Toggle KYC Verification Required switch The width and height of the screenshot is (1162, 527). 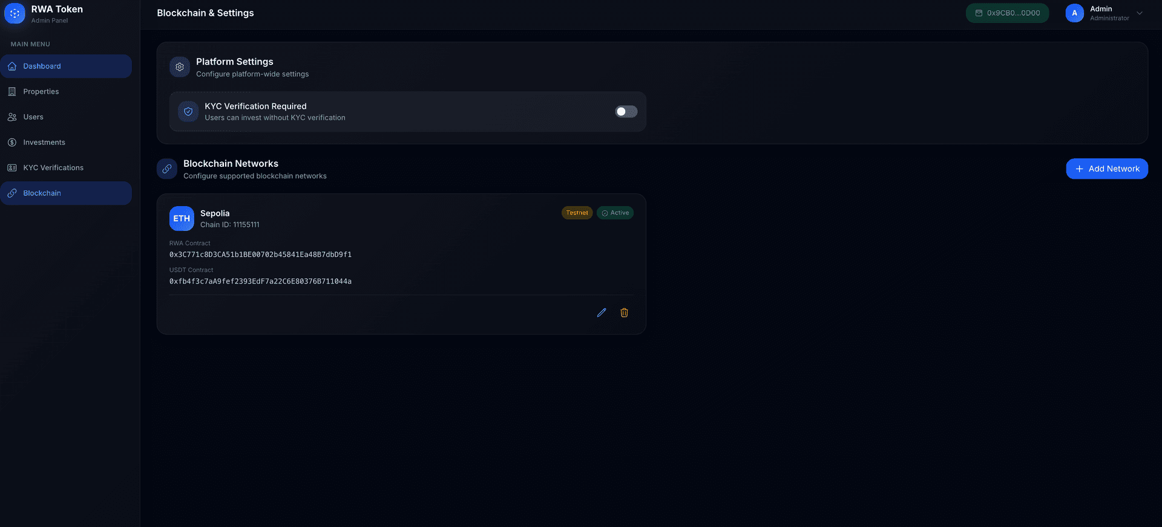[626, 112]
